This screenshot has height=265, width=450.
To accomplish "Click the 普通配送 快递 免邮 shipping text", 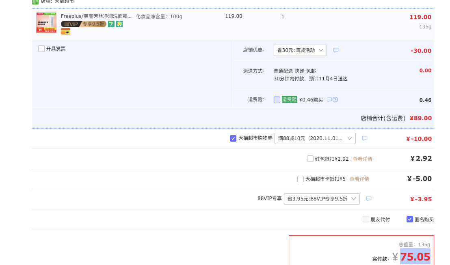I will coord(294,71).
